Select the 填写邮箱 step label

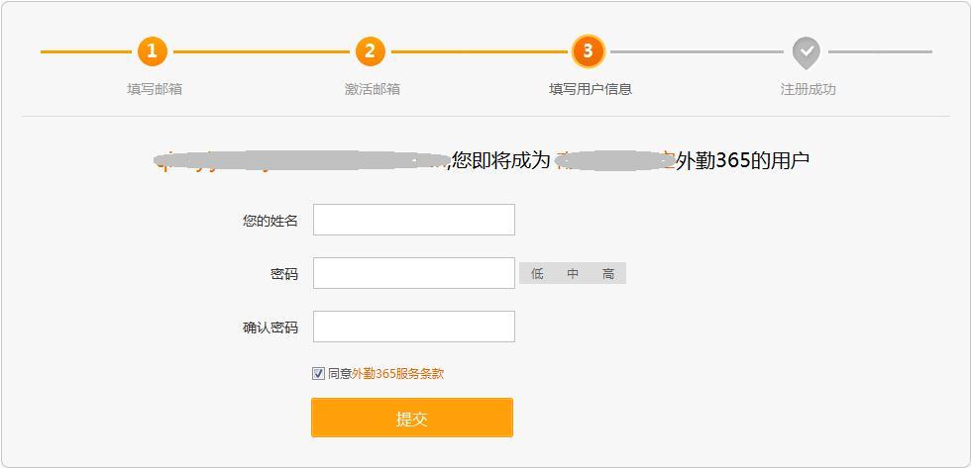(155, 89)
